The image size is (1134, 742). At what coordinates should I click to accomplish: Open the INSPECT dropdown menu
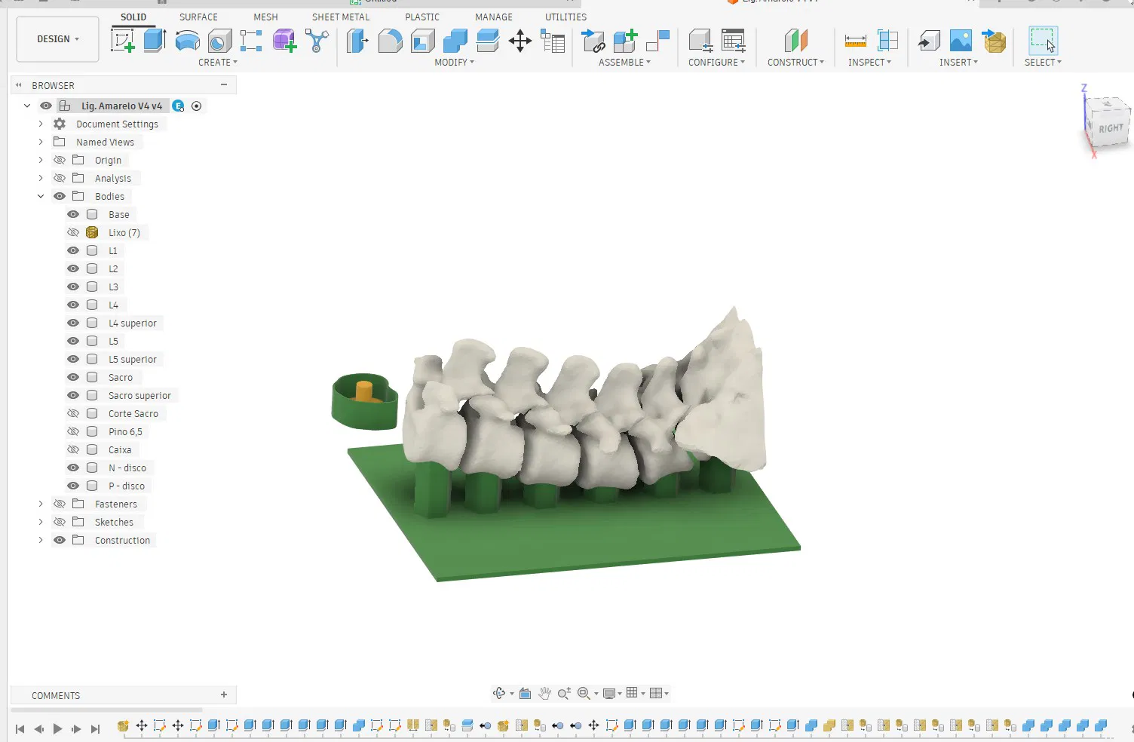(x=870, y=63)
